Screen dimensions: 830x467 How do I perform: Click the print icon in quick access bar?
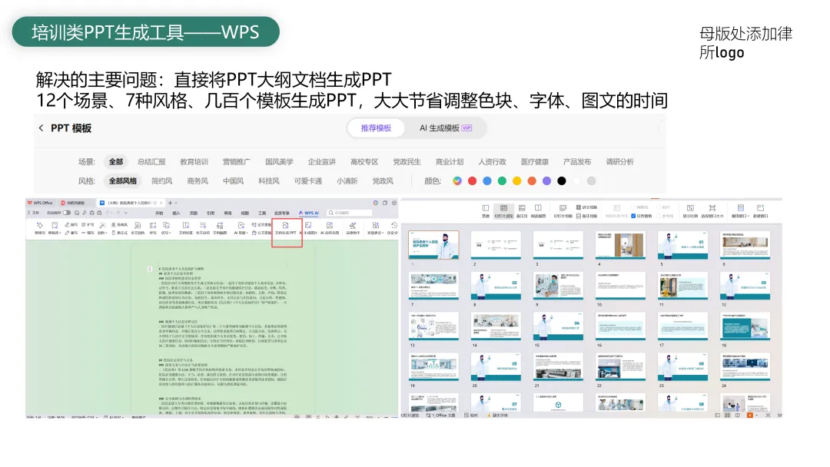click(91, 213)
